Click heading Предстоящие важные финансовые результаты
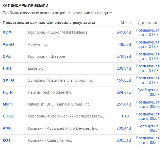Viewport: 165px width, 149px height. coord(49,23)
